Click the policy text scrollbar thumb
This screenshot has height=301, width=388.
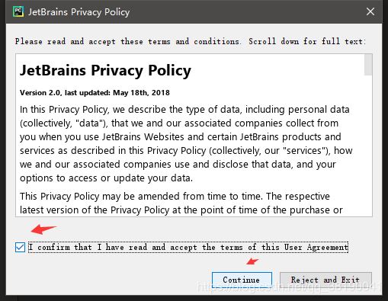tap(368, 65)
